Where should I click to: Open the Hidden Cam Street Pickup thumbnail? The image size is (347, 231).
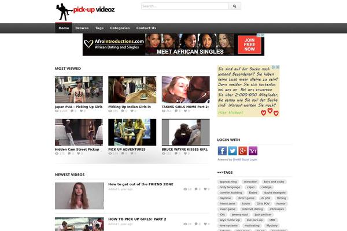coord(79,132)
